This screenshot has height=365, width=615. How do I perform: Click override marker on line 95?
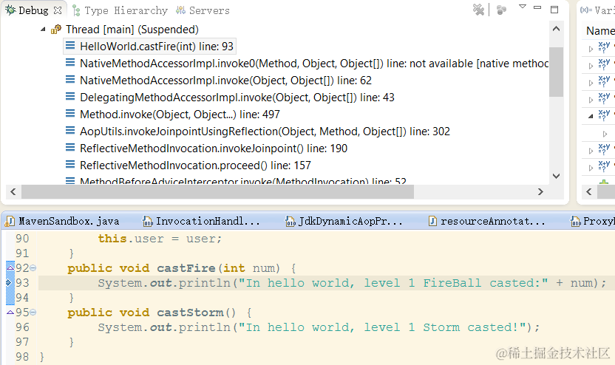pyautogui.click(x=10, y=313)
